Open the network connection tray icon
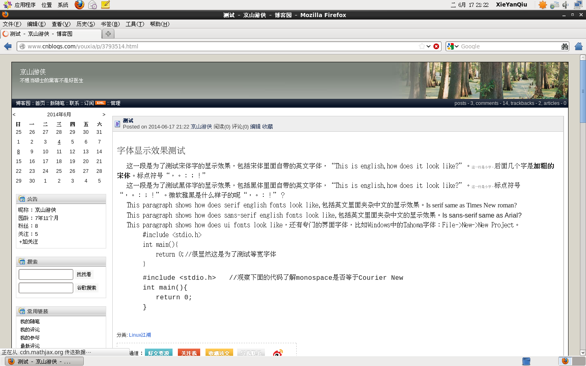 point(578,5)
